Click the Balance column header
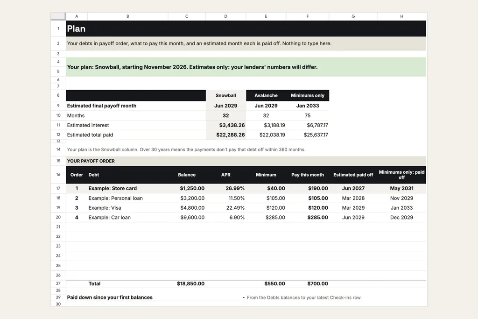 tap(187, 175)
